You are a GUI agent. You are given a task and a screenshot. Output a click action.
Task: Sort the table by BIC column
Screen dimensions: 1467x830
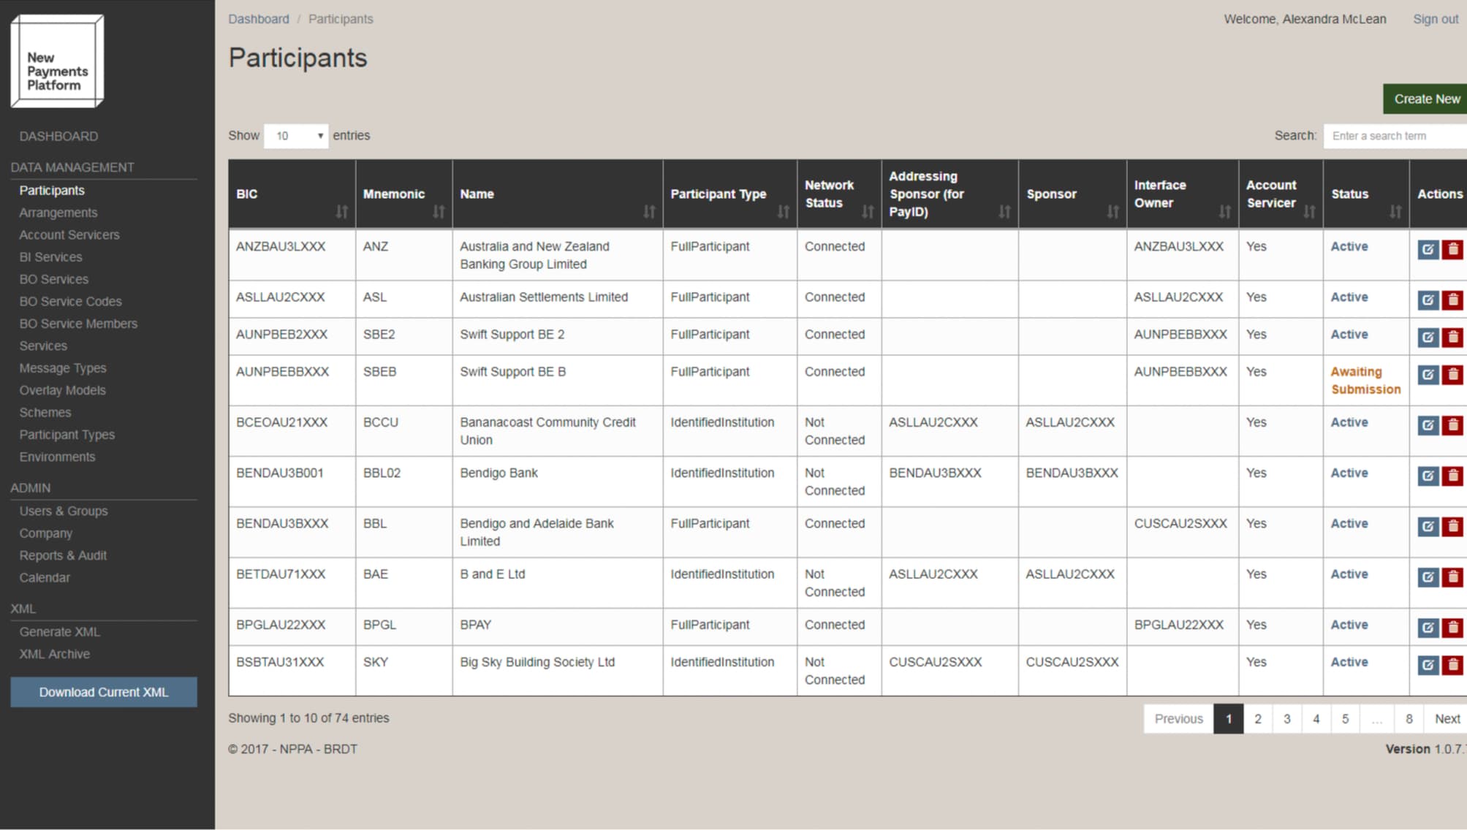point(341,212)
